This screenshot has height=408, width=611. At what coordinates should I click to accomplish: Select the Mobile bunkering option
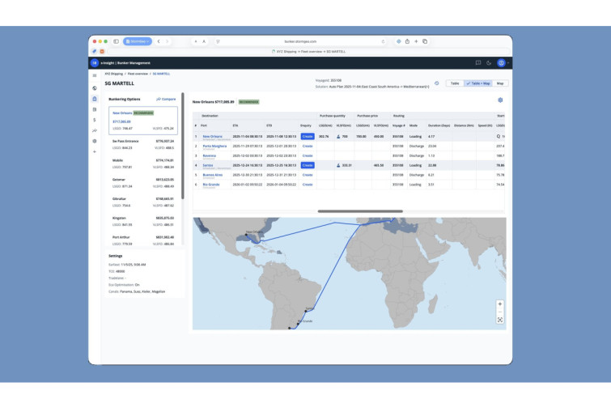click(143, 164)
